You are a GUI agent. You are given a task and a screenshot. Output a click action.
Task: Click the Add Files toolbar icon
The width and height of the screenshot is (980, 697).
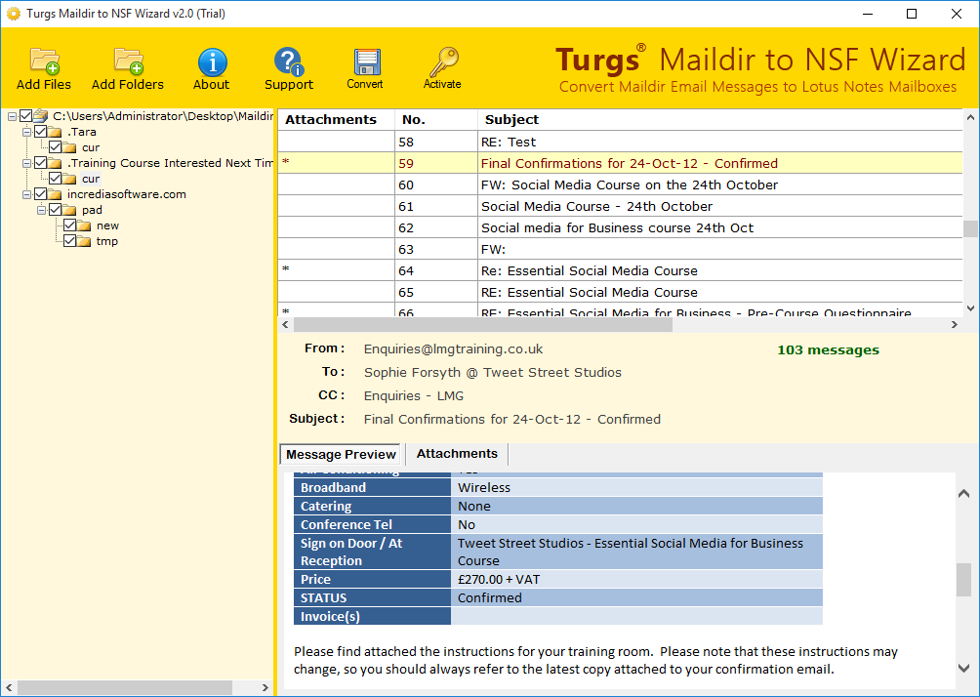[44, 61]
